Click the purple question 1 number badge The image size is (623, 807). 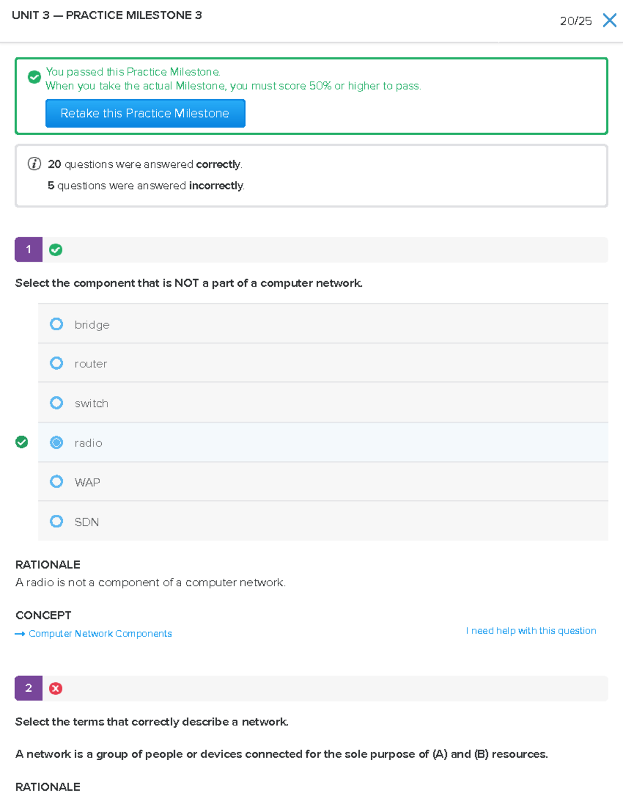(29, 250)
